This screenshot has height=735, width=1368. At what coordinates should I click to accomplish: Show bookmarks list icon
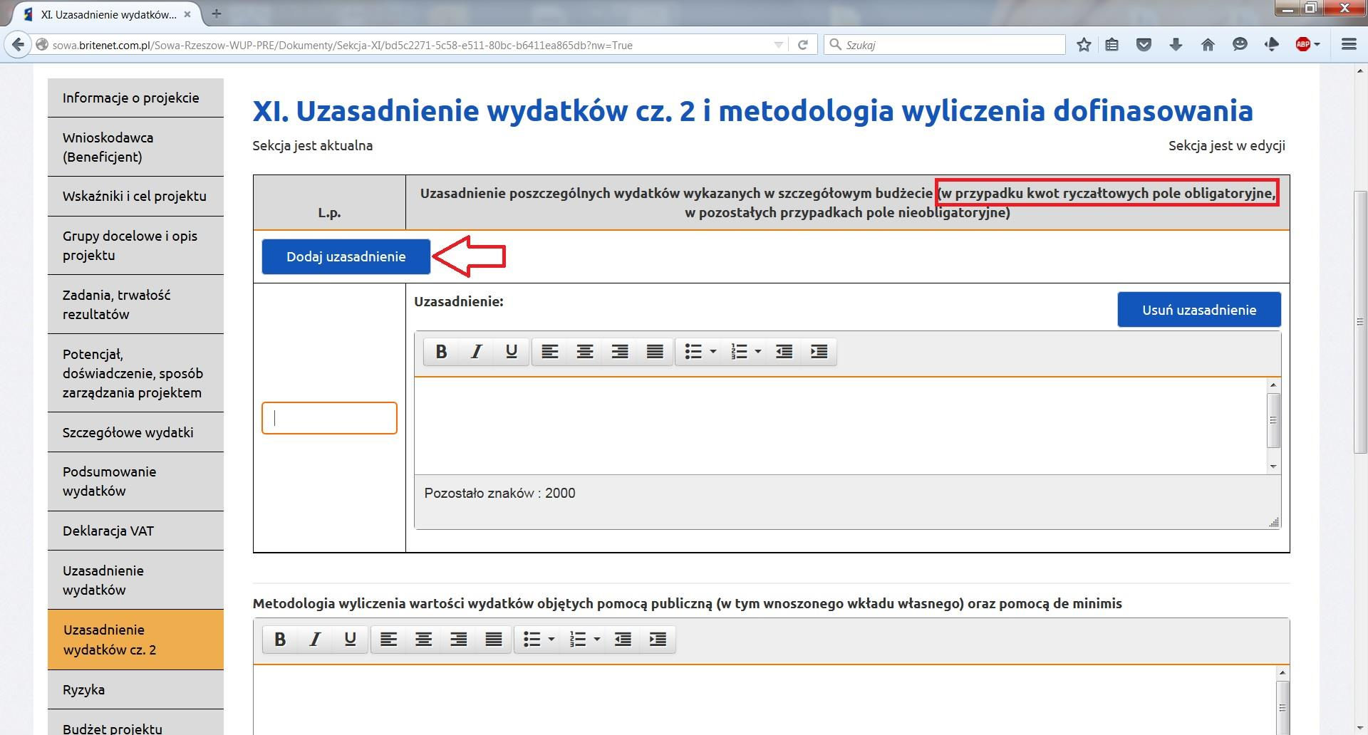(1112, 45)
